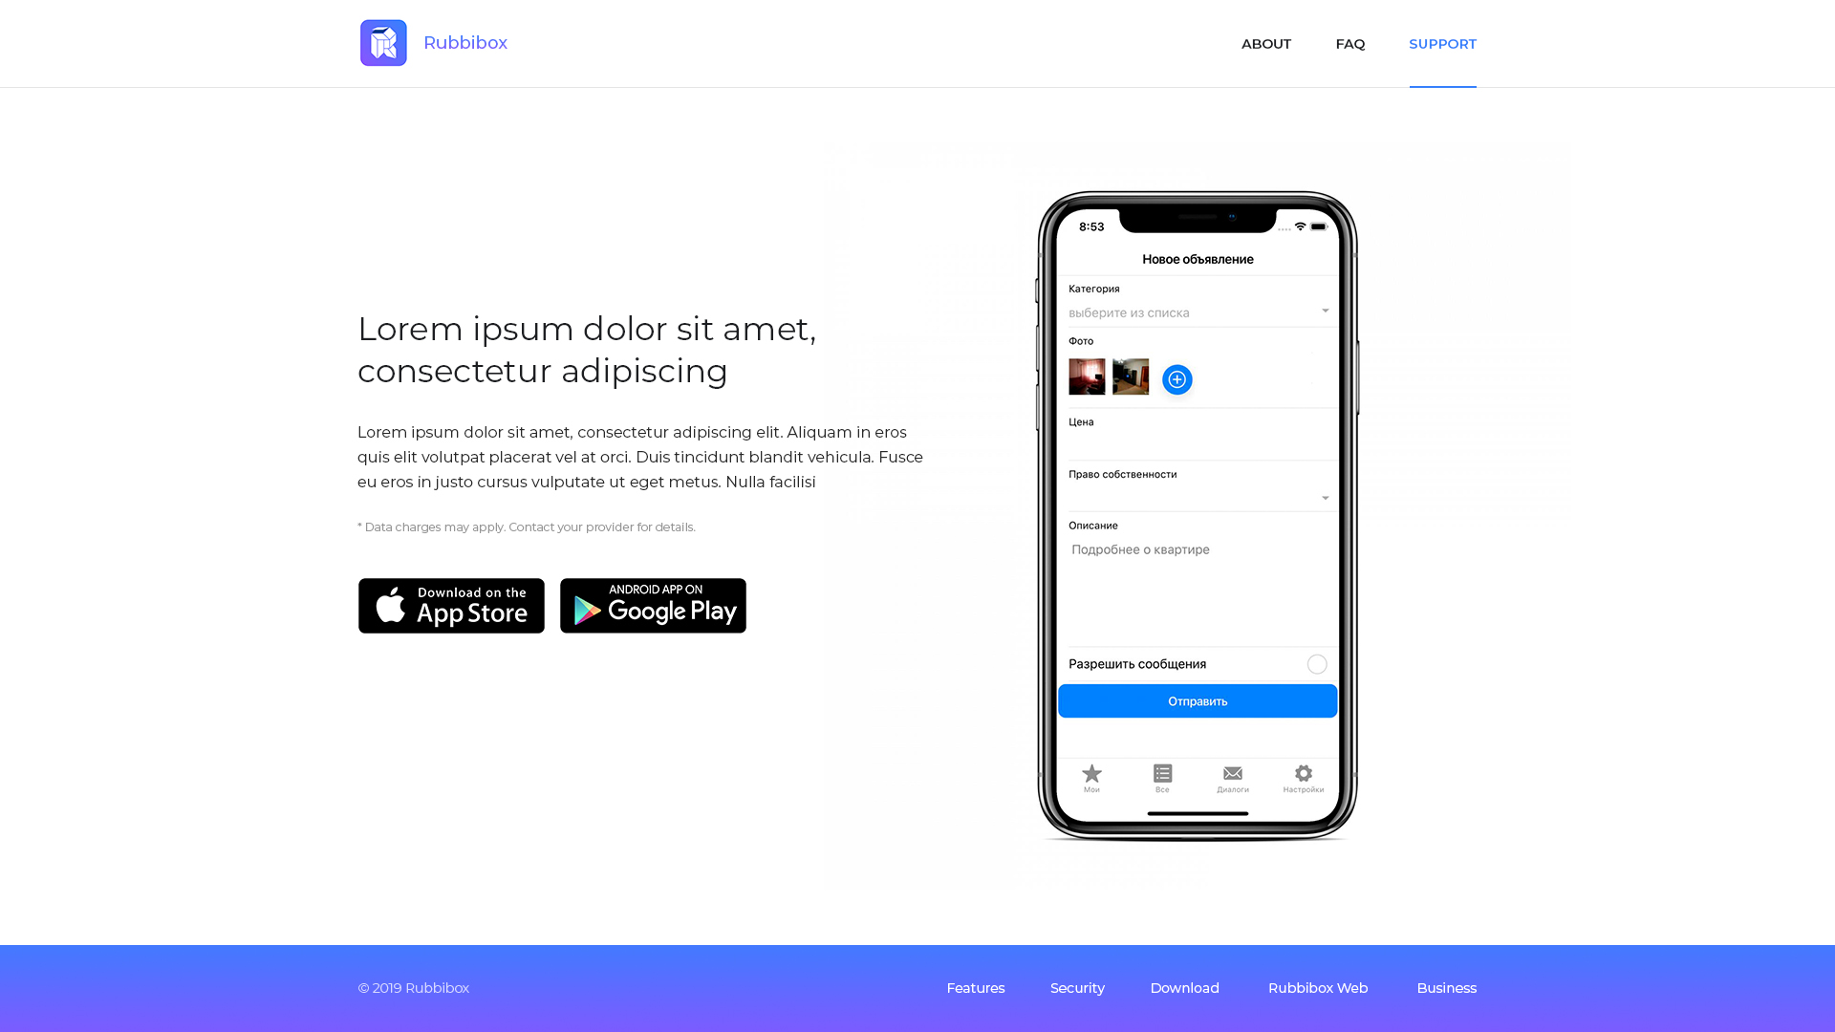The image size is (1835, 1032).
Task: Click the settings gear icon in bottom nav
Action: pyautogui.click(x=1304, y=774)
